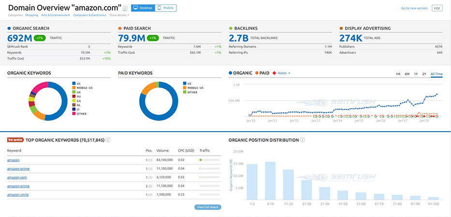Click the yellow CA legend swatch
The width and height of the screenshot is (451, 217).
(73, 101)
